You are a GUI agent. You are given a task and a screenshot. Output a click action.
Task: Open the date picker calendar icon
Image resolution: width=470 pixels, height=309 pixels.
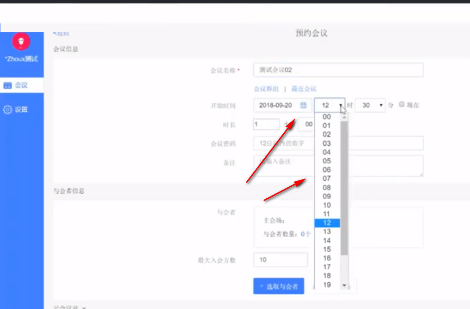[304, 105]
